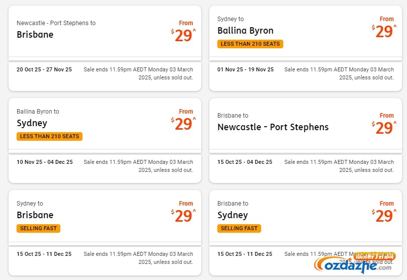Screen dimensions: 407x280
Task: Click the $29 price on Sydney to Ballina Byron
Action: (384, 31)
